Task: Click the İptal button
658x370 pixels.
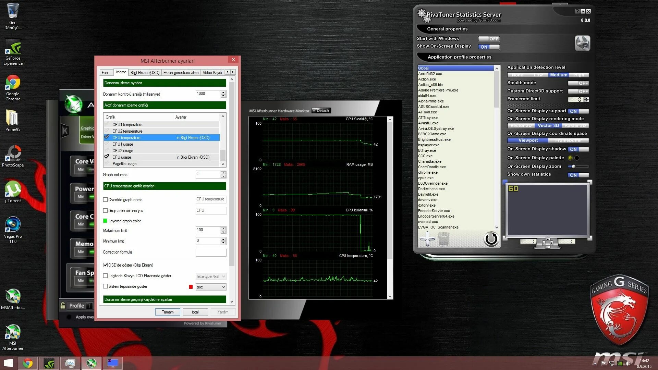Action: click(x=195, y=312)
